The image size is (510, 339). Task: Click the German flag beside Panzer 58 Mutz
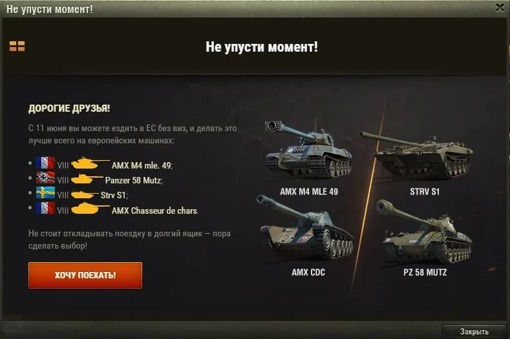[x=45, y=178]
